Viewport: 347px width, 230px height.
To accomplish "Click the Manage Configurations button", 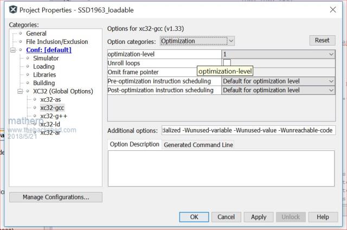I will tap(56, 197).
